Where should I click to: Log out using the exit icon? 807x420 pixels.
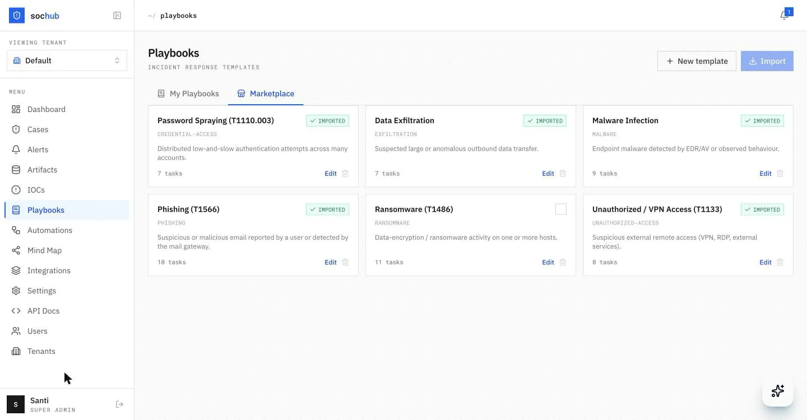pos(119,404)
